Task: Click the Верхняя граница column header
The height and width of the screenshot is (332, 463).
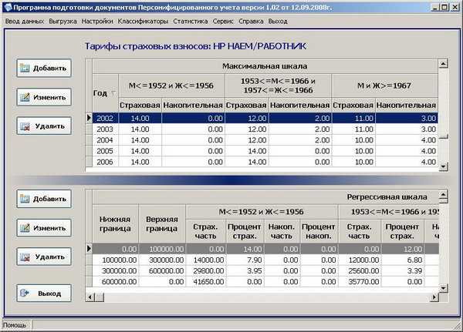Action: pos(162,224)
